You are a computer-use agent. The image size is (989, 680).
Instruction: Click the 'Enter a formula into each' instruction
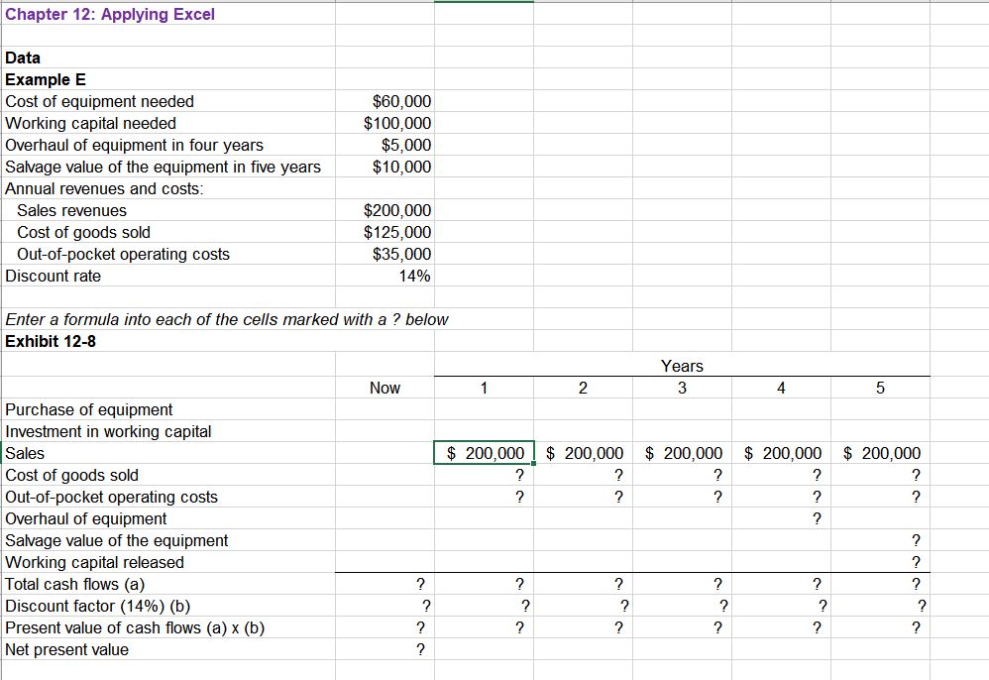[227, 319]
